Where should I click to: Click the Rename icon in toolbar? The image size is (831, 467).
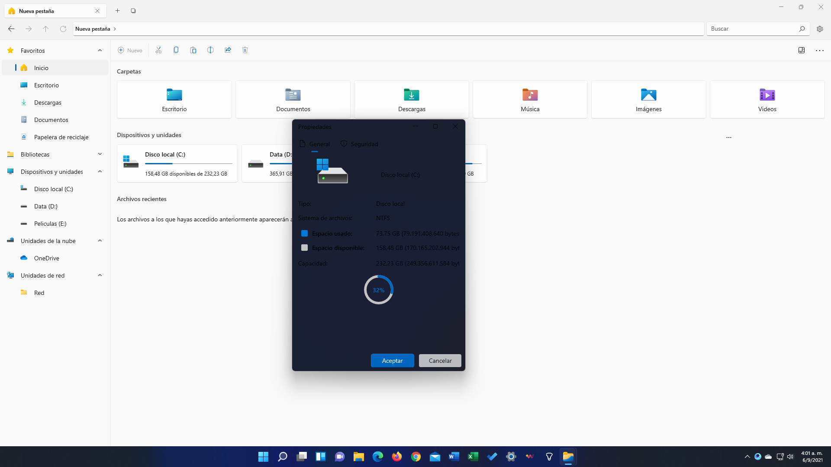pyautogui.click(x=210, y=50)
